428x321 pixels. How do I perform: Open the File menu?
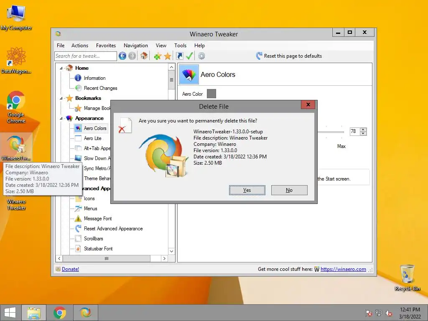(x=61, y=46)
